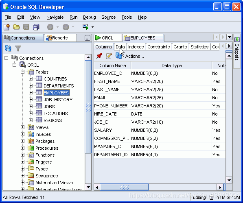Open the Grants sub-tab
This screenshot has width=243, height=203.
(x=180, y=47)
